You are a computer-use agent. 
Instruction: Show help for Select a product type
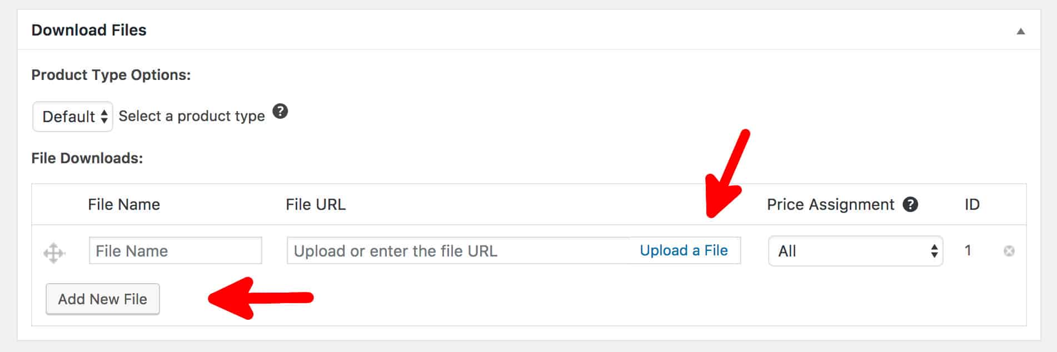click(x=280, y=112)
